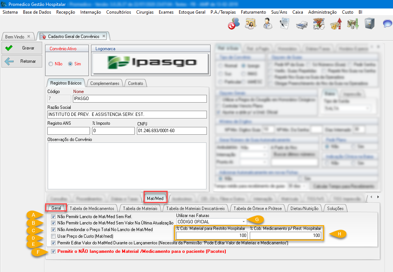Click the doctor icon in toolbar
The width and height of the screenshot is (393, 272).
click(268, 24)
